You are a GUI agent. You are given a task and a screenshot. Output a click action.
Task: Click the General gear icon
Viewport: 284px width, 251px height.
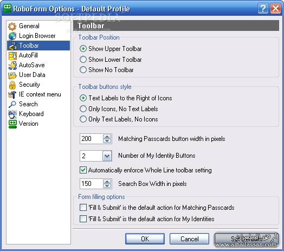click(12, 26)
